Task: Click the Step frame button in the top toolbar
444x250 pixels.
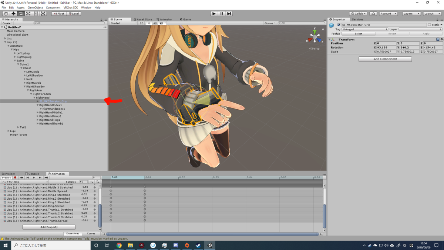Action: (229, 14)
